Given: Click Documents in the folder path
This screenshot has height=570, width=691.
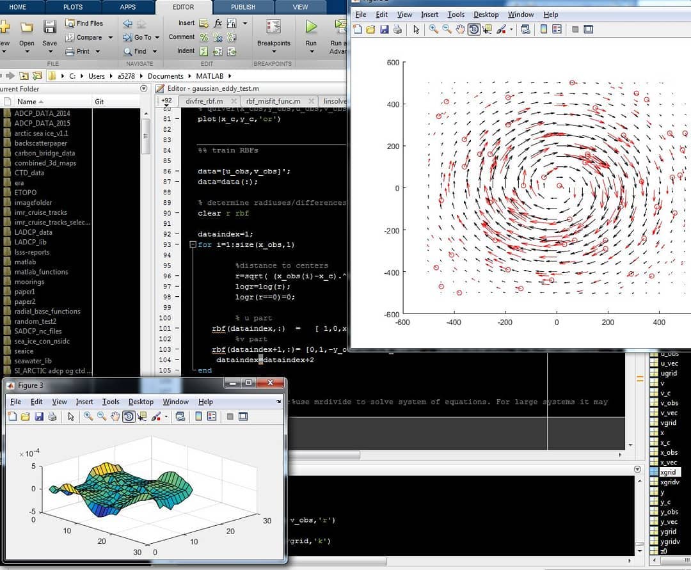Looking at the screenshot, I should 165,75.
